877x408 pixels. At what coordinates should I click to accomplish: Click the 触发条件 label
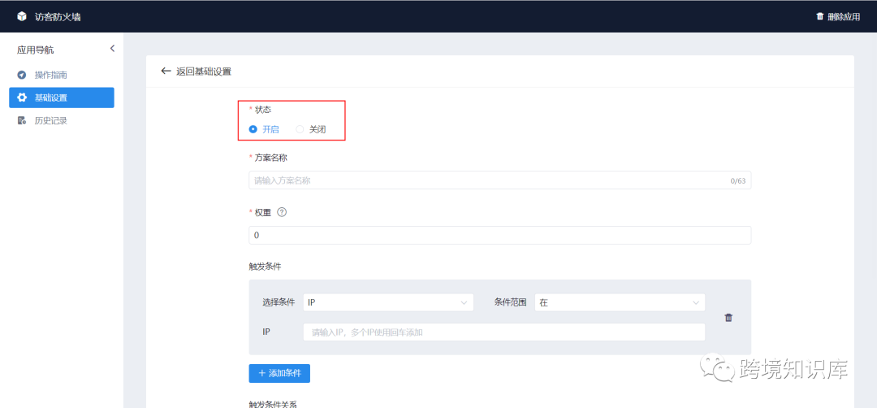265,267
